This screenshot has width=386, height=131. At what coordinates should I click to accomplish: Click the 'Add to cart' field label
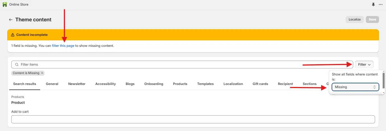(x=20, y=112)
